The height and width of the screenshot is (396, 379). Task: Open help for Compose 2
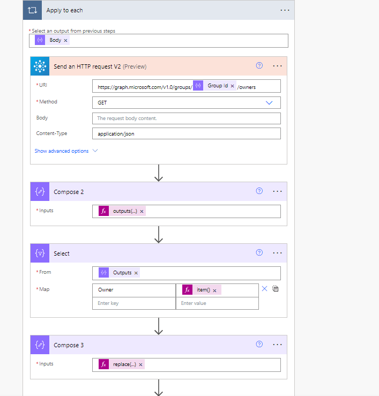(x=259, y=191)
